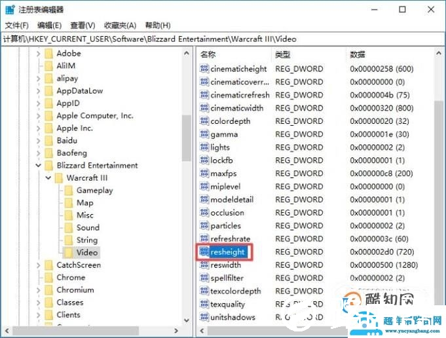Click the texquality DWORD value icon

point(204,304)
